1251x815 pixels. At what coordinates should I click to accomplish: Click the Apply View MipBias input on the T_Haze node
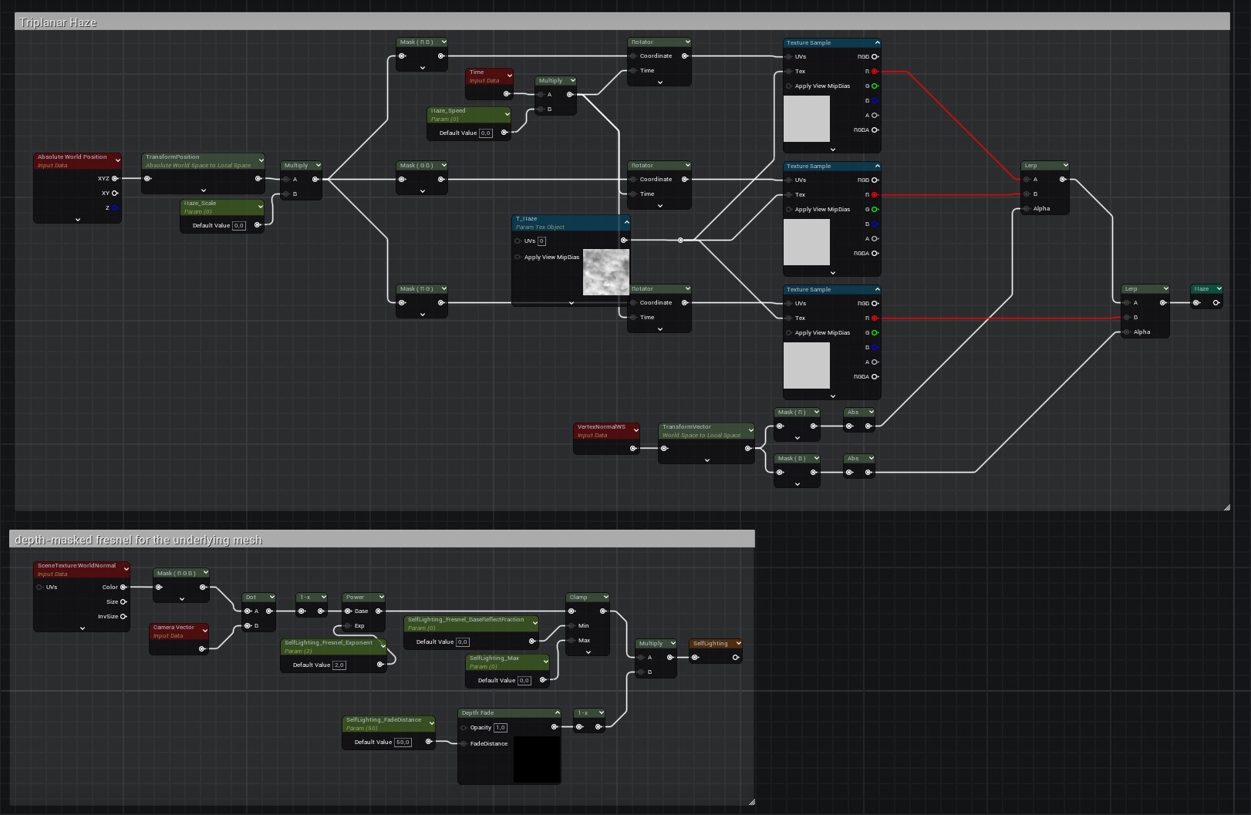[x=517, y=257]
